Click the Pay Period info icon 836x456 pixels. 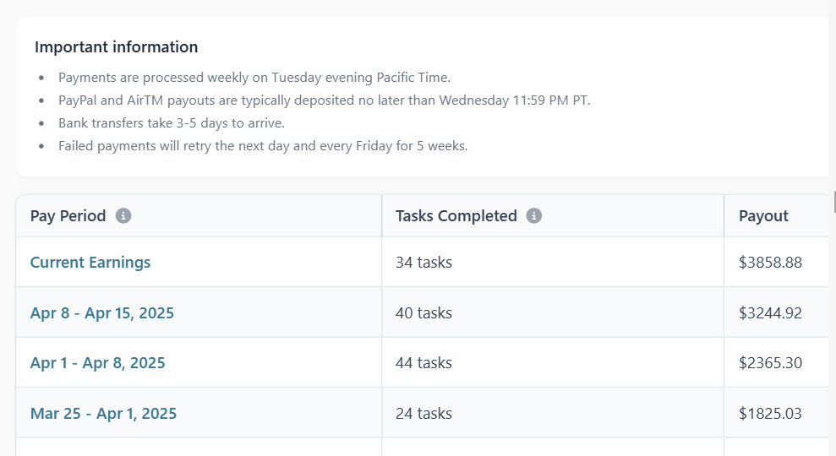[123, 215]
